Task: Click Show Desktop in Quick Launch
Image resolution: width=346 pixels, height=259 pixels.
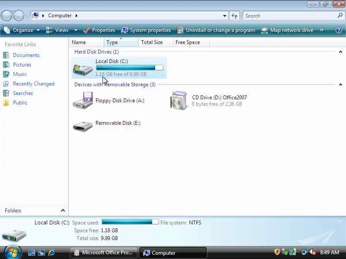Action: pos(32,253)
